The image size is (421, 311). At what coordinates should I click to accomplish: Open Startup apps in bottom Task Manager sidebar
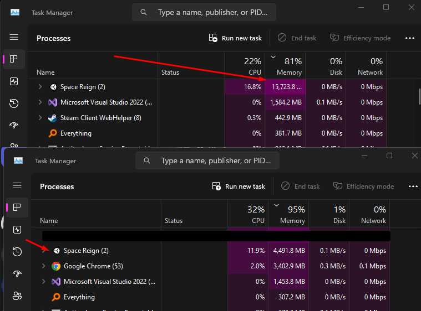(17, 273)
